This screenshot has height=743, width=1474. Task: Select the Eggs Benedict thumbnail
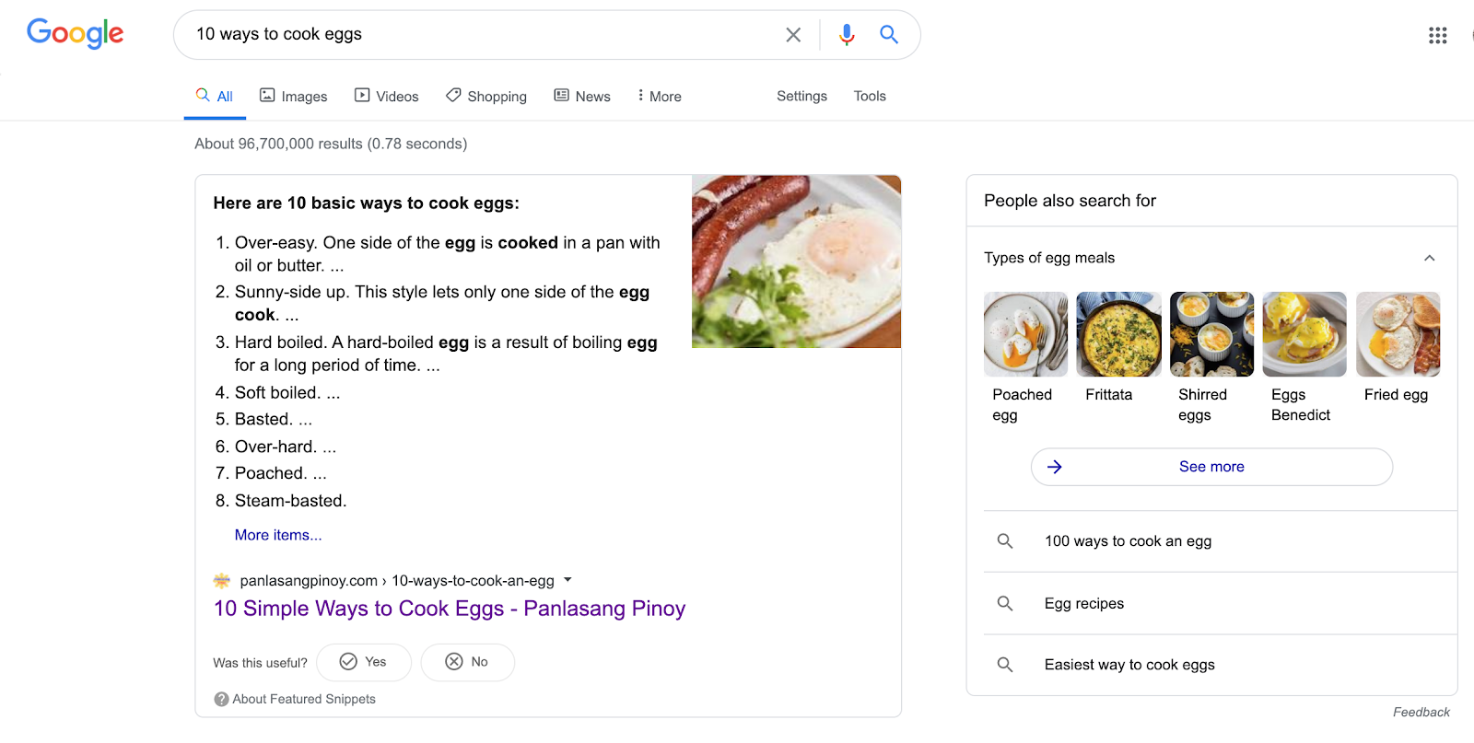pyautogui.click(x=1304, y=334)
